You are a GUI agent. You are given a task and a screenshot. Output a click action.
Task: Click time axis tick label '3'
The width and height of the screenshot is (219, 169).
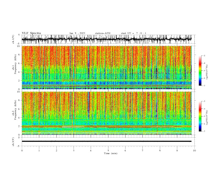point(74,150)
